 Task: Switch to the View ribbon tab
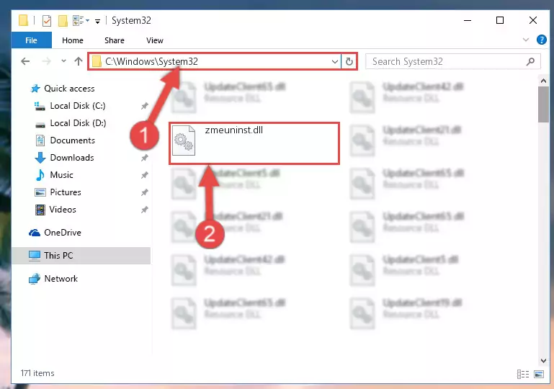[x=155, y=40]
